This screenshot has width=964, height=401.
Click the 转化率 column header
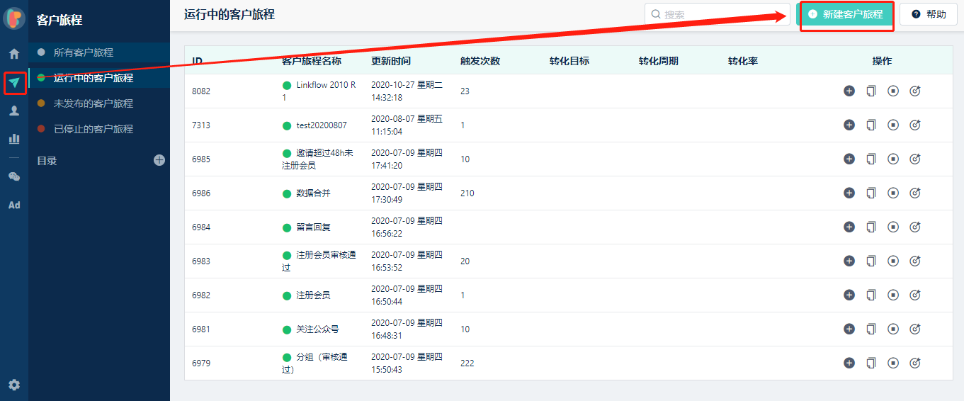[x=743, y=61]
